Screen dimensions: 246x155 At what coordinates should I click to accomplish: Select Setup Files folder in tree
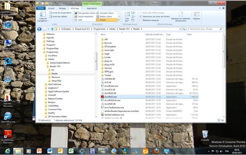(x=55, y=81)
